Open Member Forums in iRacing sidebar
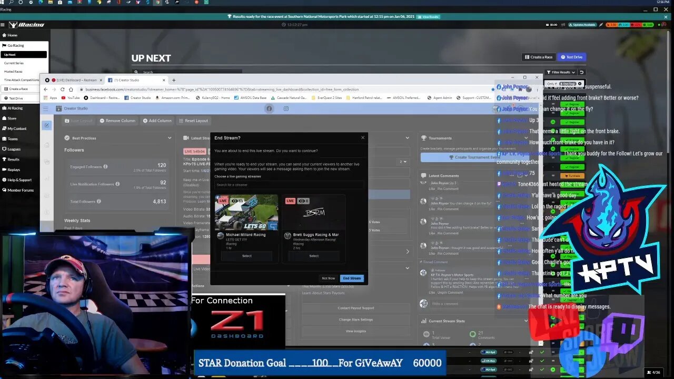The image size is (674, 379). [17, 190]
